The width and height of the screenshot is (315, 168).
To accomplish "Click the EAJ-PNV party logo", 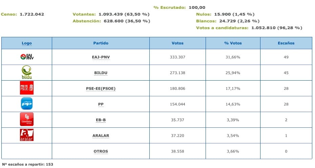I will [27, 57].
